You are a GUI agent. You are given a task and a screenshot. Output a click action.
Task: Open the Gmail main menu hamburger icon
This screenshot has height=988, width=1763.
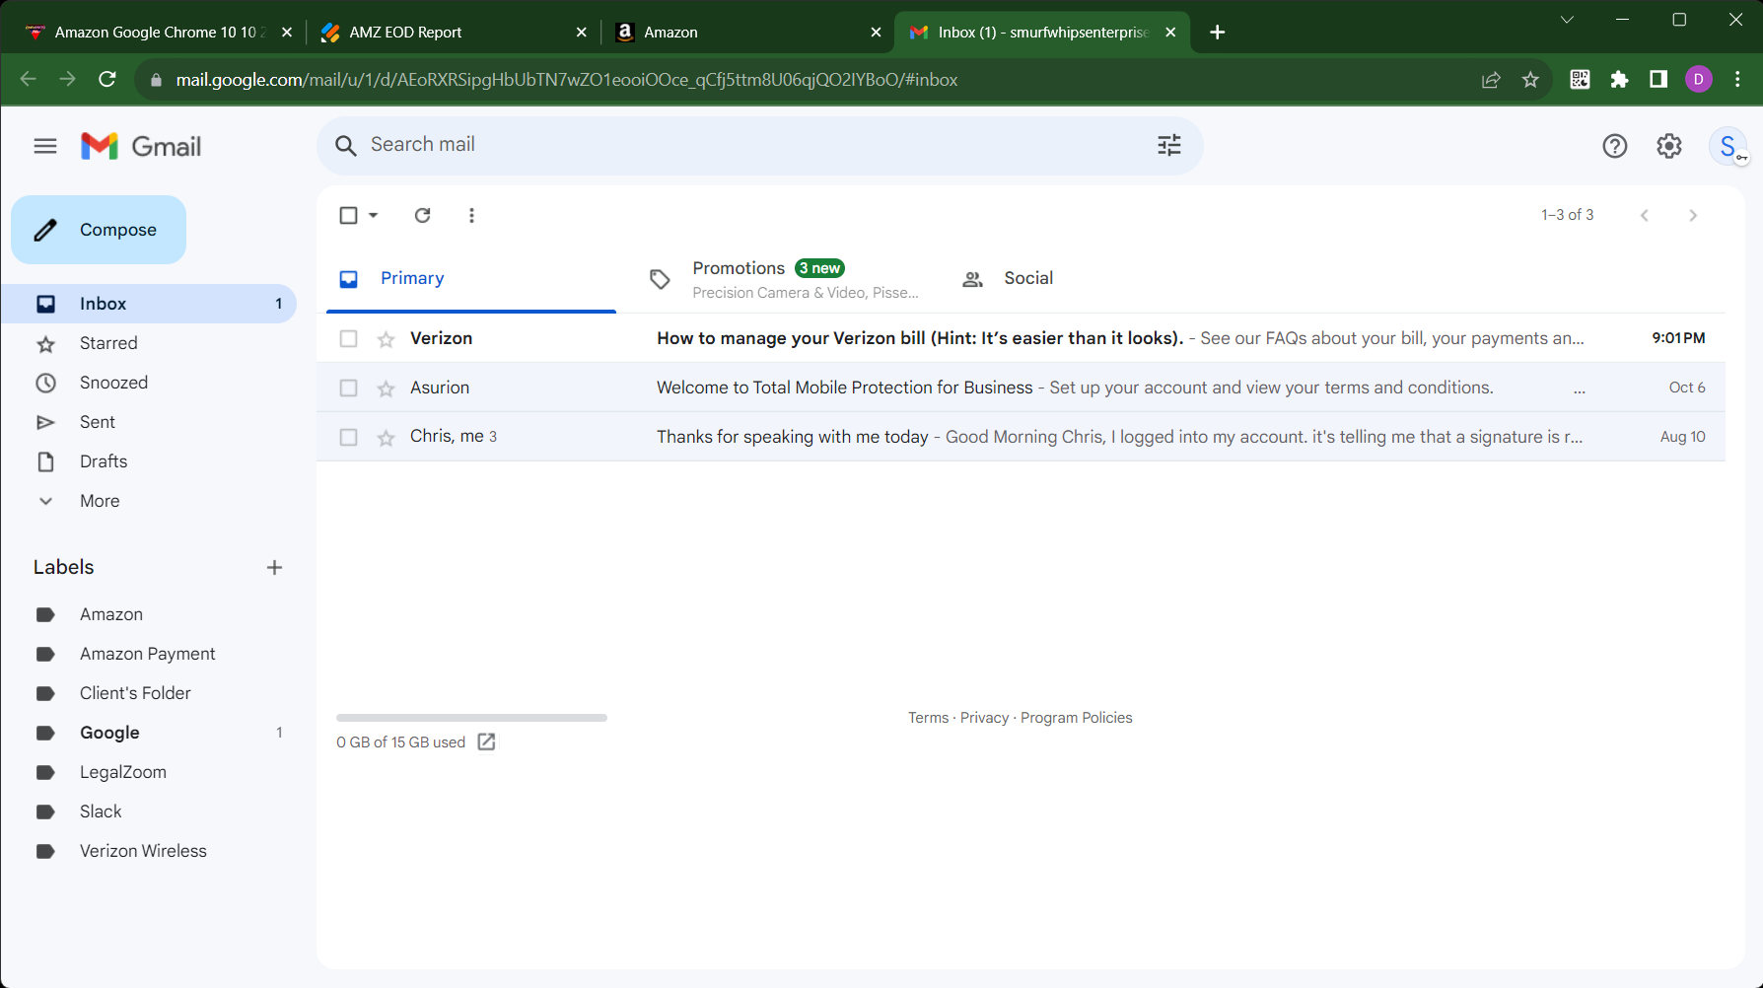tap(45, 146)
